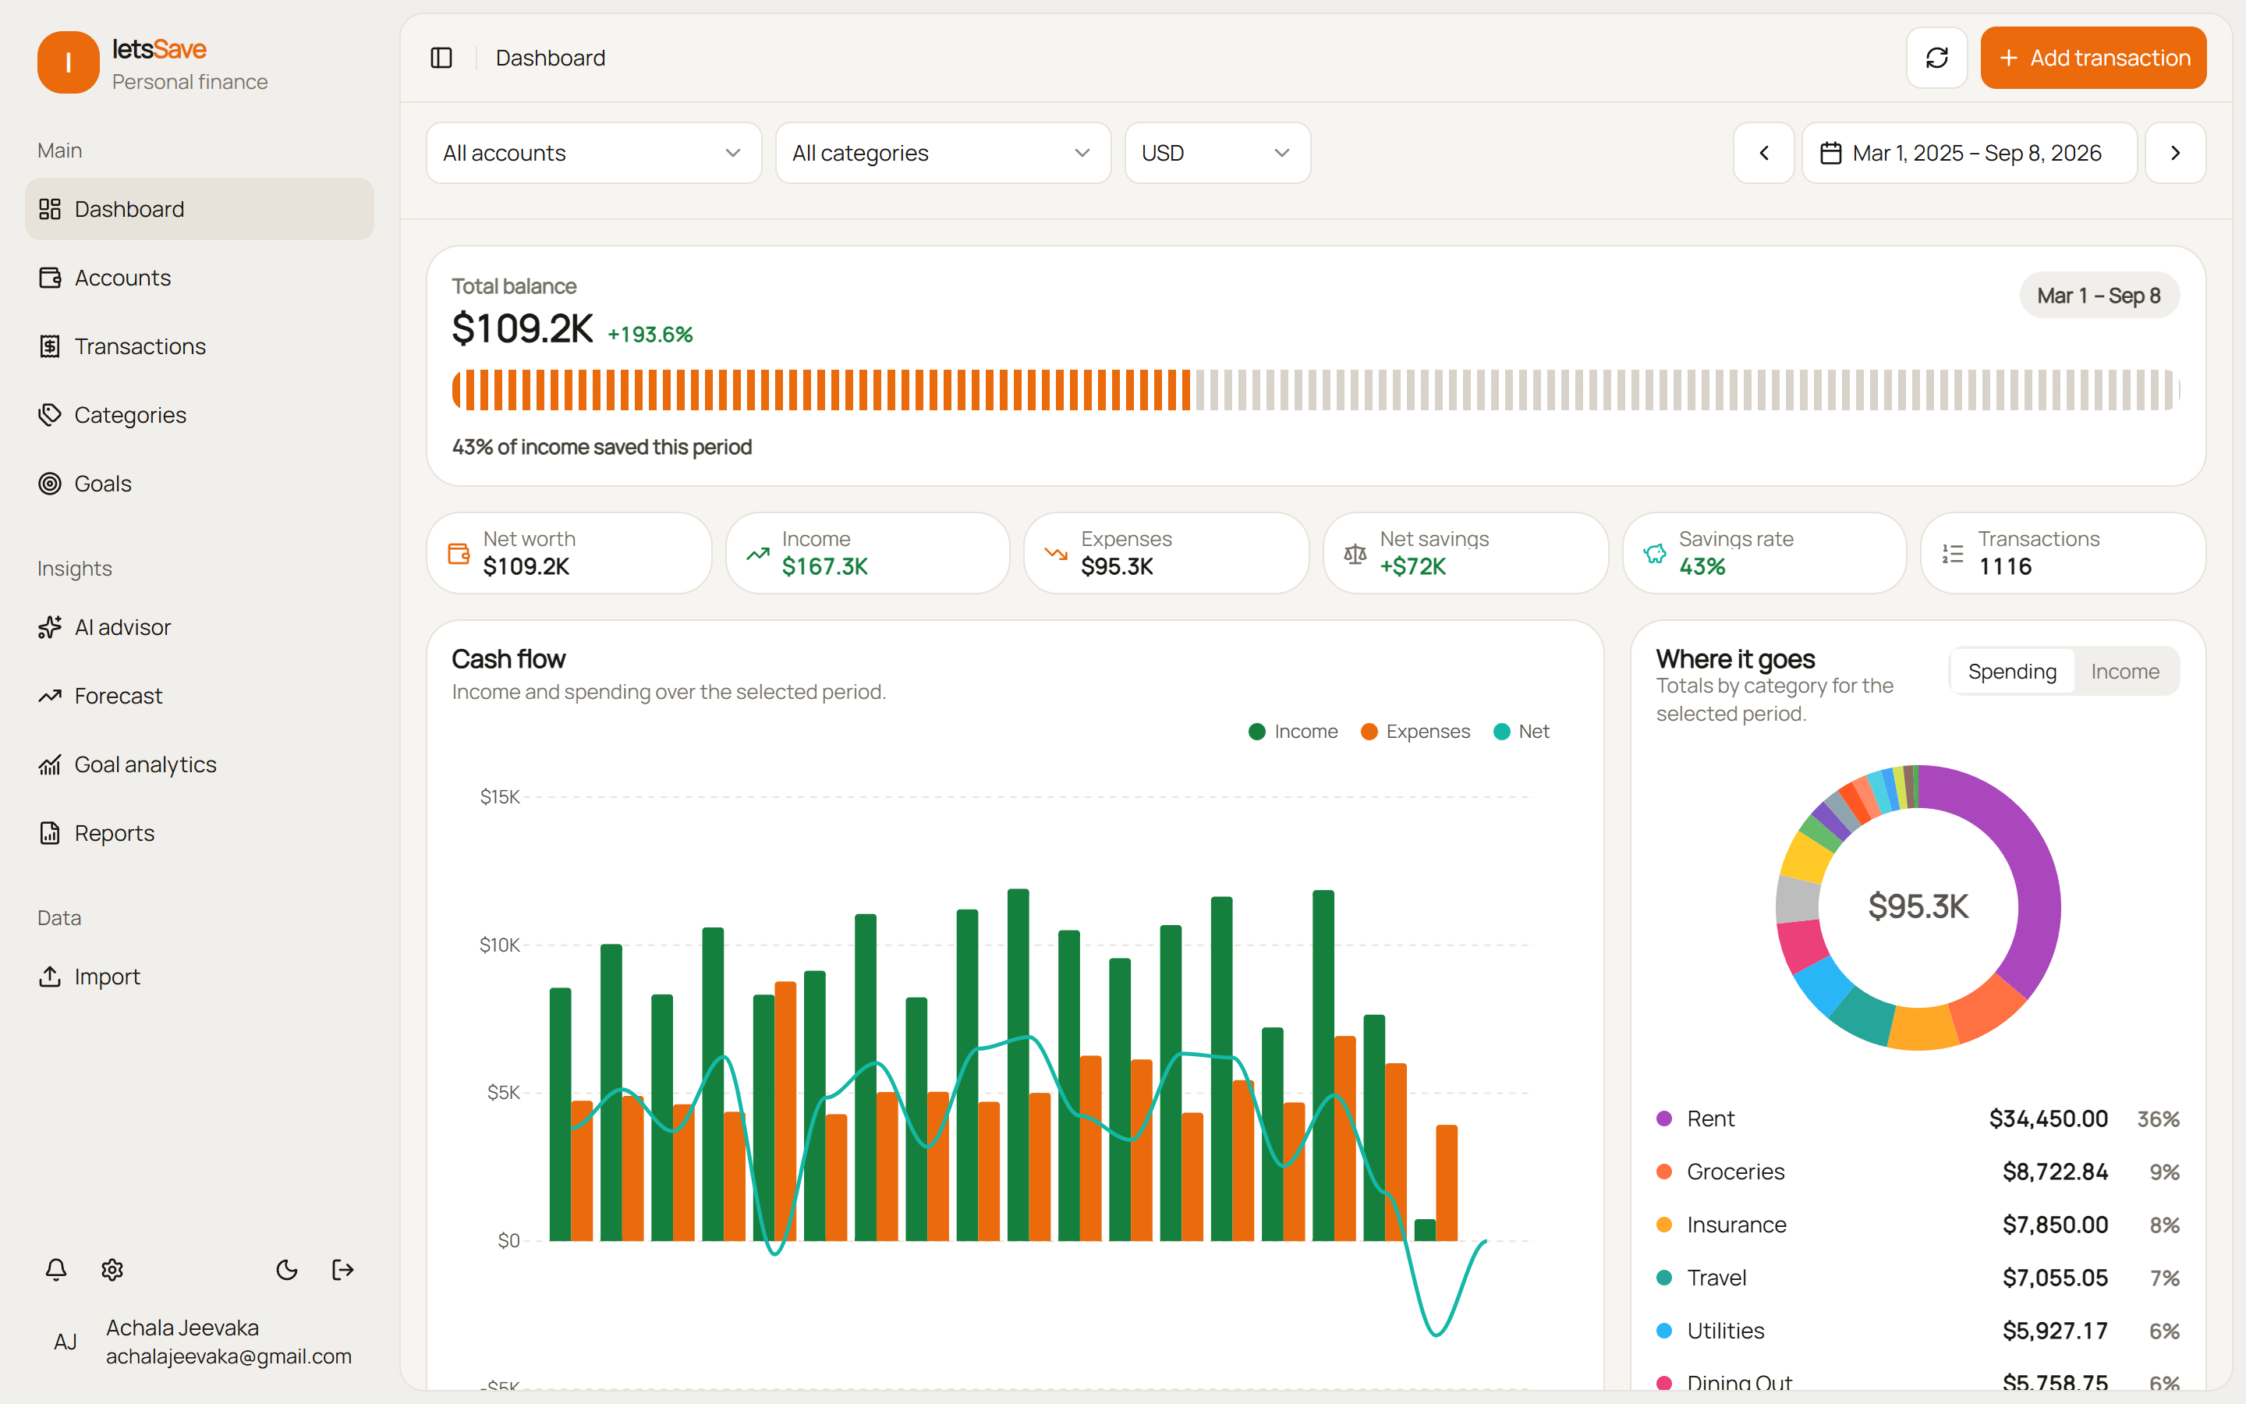Open Transactions in the sidebar
2246x1404 pixels.
click(200, 346)
